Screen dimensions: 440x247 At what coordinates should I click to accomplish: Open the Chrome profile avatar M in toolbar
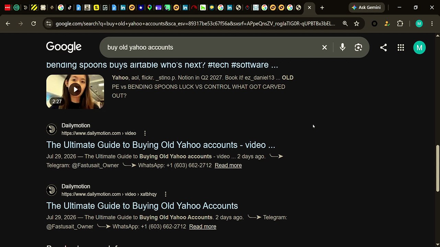click(x=419, y=24)
